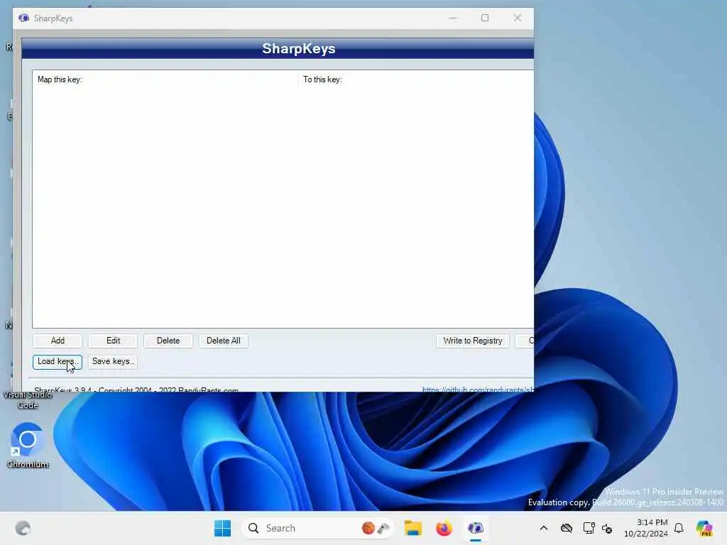Click the muted volume tray icon
Image resolution: width=727 pixels, height=545 pixels.
pyautogui.click(x=607, y=528)
